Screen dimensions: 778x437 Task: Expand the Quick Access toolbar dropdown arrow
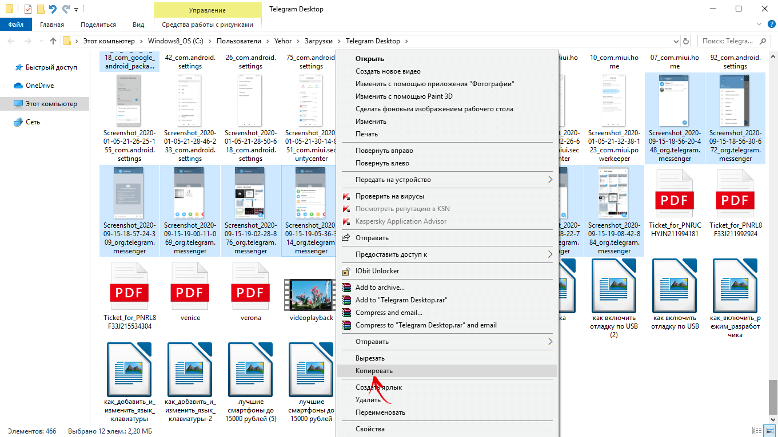[x=76, y=10]
